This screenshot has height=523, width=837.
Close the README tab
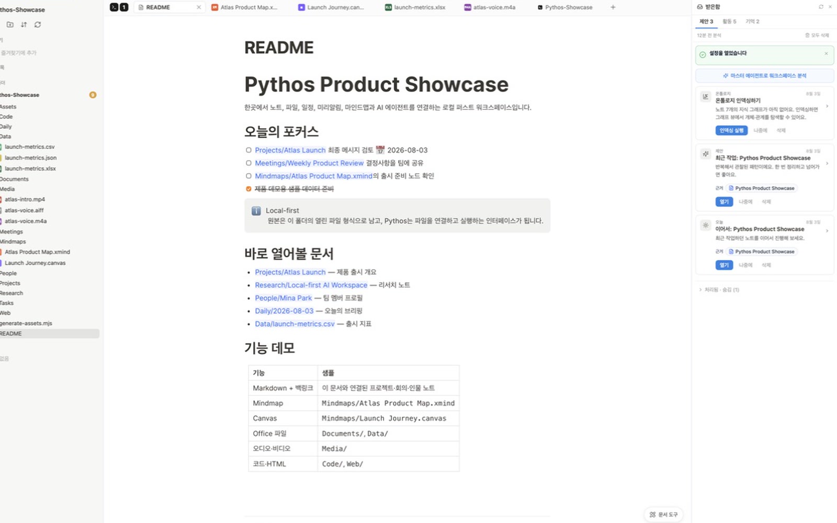tap(199, 7)
